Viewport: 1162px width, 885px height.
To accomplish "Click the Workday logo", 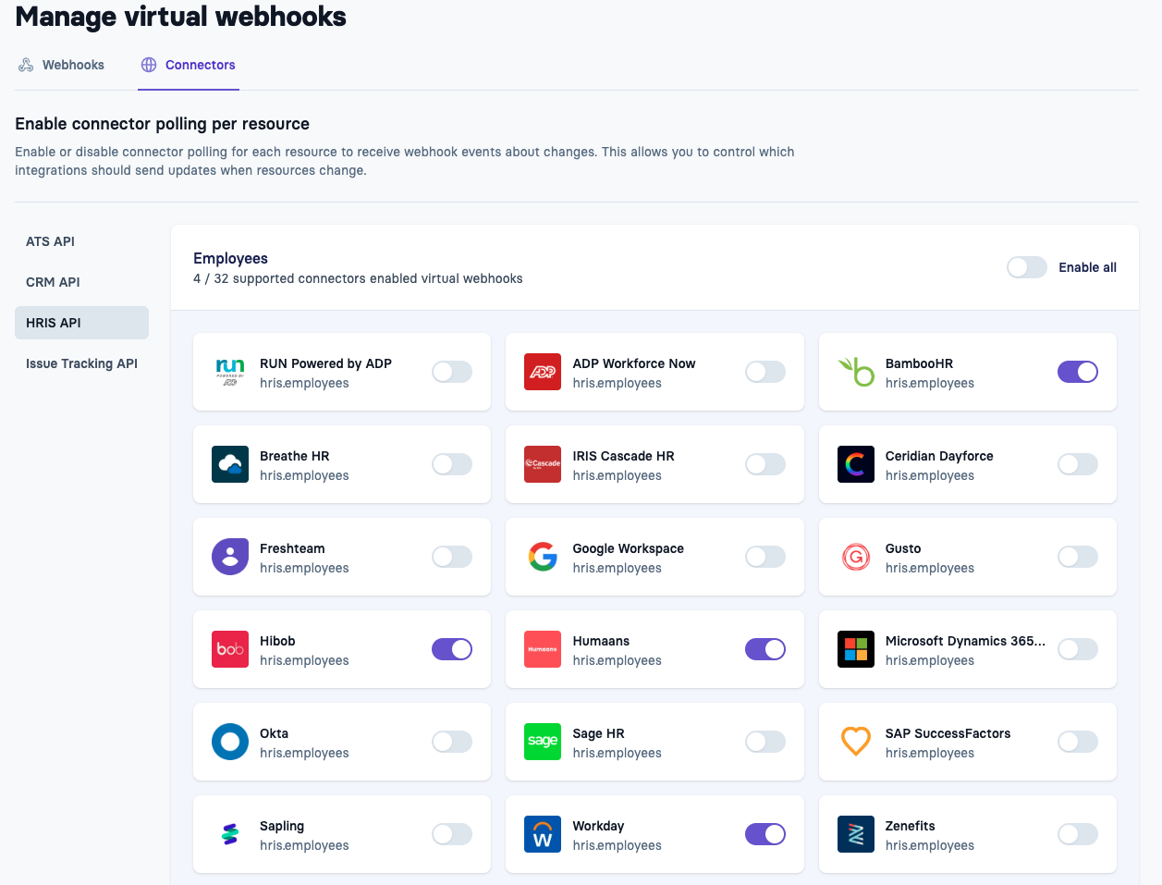I will click(x=543, y=834).
